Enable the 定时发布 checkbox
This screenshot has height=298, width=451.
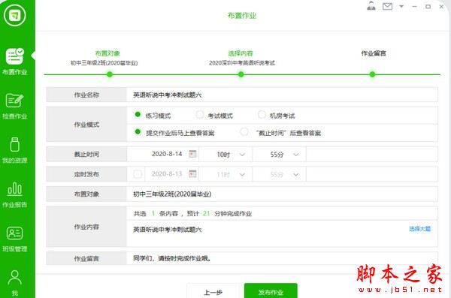(138, 174)
